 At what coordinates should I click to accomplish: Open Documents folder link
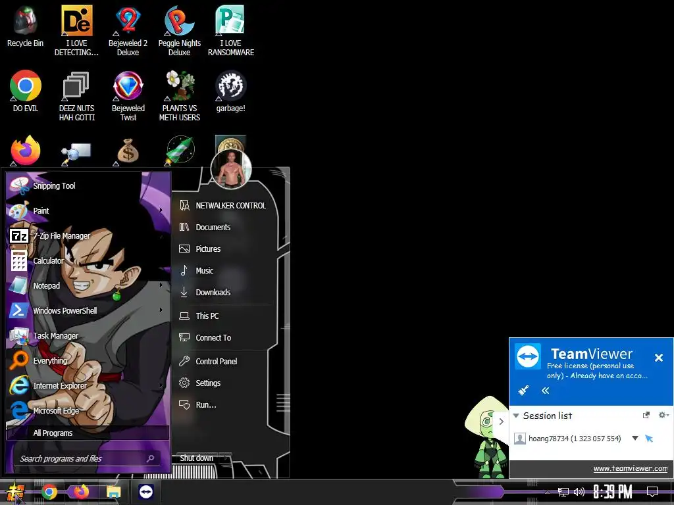point(224,227)
